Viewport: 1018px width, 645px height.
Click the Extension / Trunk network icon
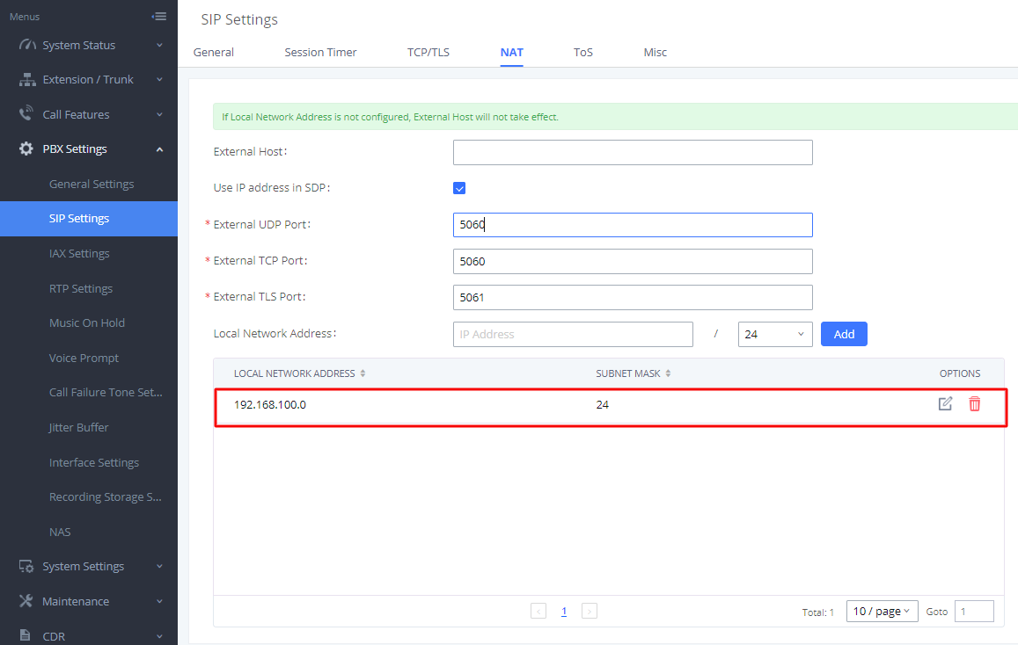click(x=27, y=80)
